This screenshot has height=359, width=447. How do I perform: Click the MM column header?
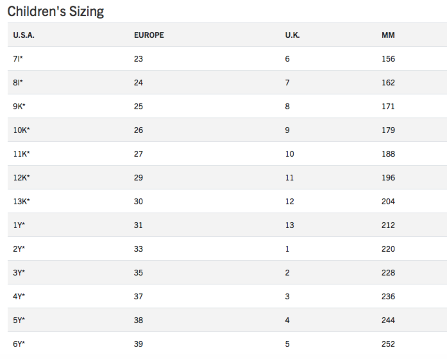click(x=388, y=35)
